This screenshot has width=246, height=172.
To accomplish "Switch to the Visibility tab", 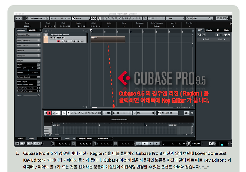I will (33, 30).
